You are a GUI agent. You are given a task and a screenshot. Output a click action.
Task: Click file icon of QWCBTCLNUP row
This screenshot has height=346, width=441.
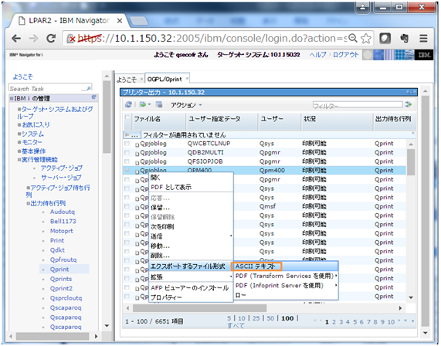coord(137,144)
